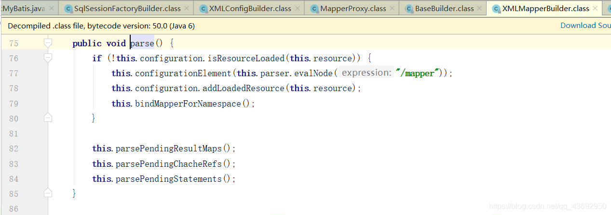Click the parsePendingStatements call
Viewport: 611px width, 215px height.
pos(169,179)
